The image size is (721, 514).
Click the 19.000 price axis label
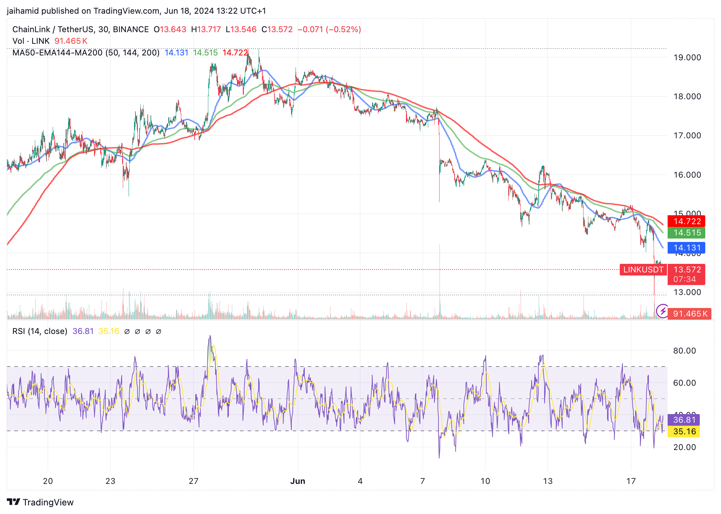[x=687, y=57]
